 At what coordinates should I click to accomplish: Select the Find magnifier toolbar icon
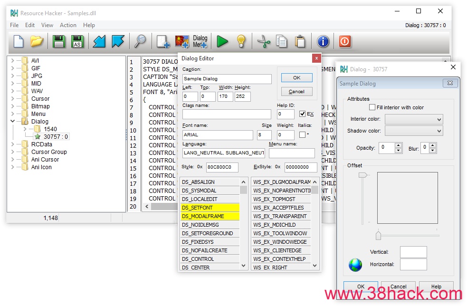(140, 41)
